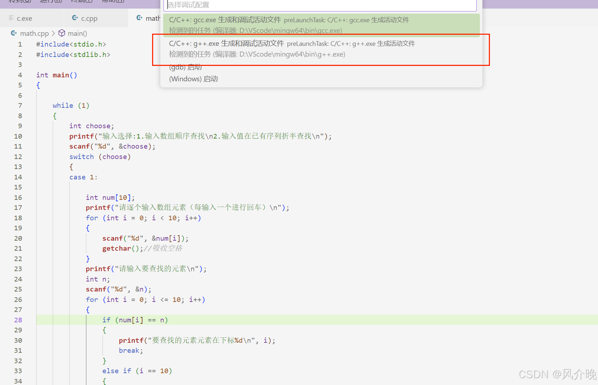
Task: Expand the main() breadcrumb dropdown
Action: coord(77,33)
